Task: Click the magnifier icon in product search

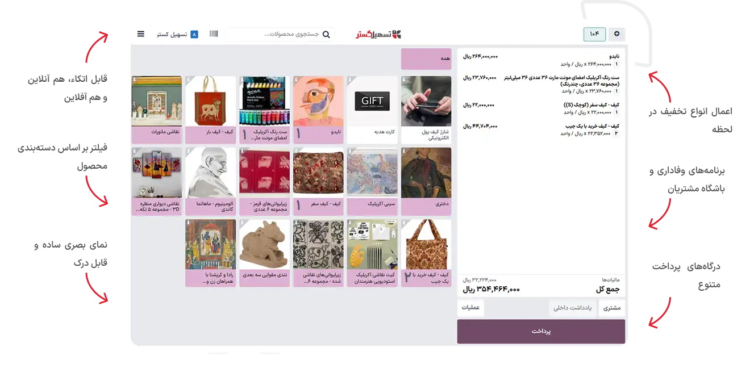Action: [x=326, y=35]
